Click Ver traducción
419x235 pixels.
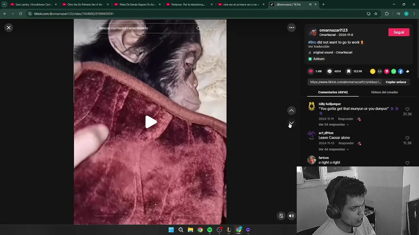tap(319, 47)
